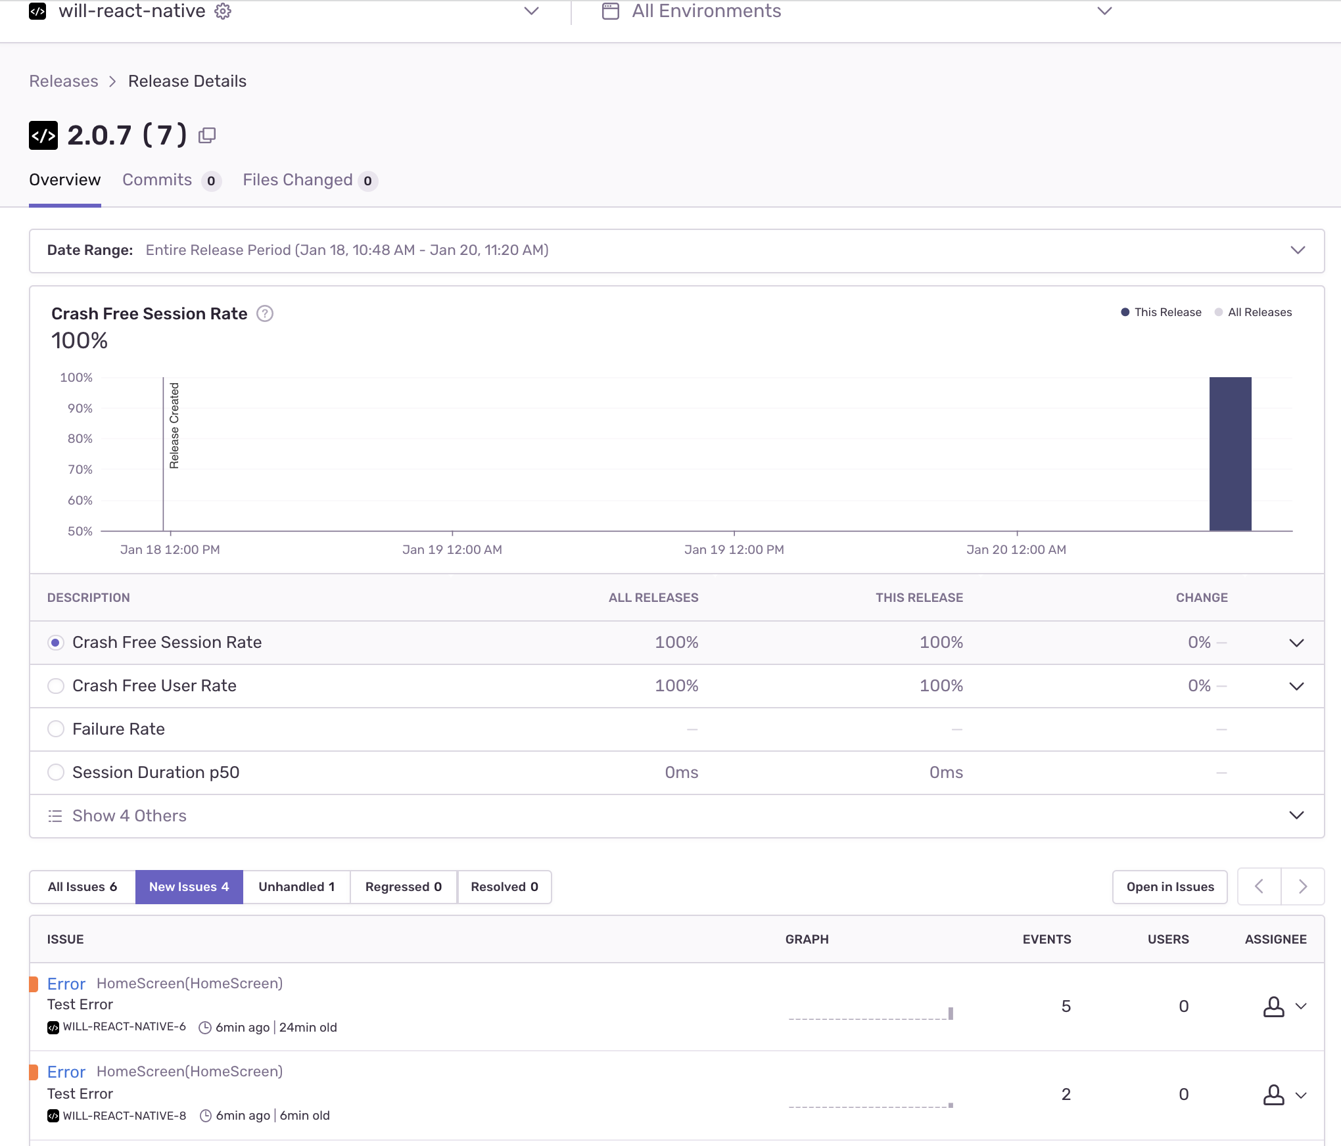Go to next issues page arrow
The image size is (1341, 1146).
click(x=1302, y=886)
